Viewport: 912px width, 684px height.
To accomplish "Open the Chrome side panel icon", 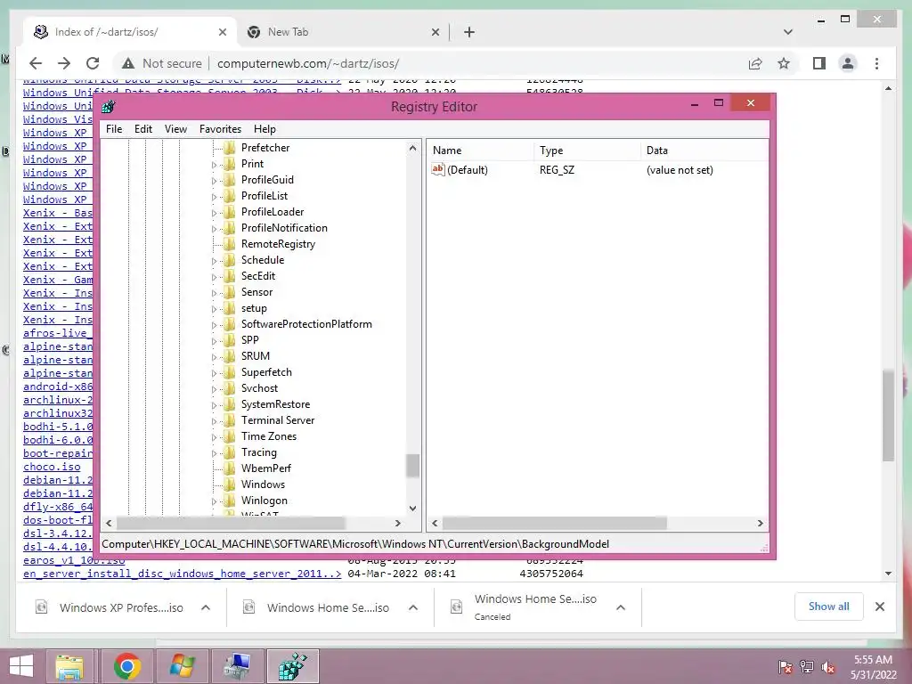I will point(819,63).
